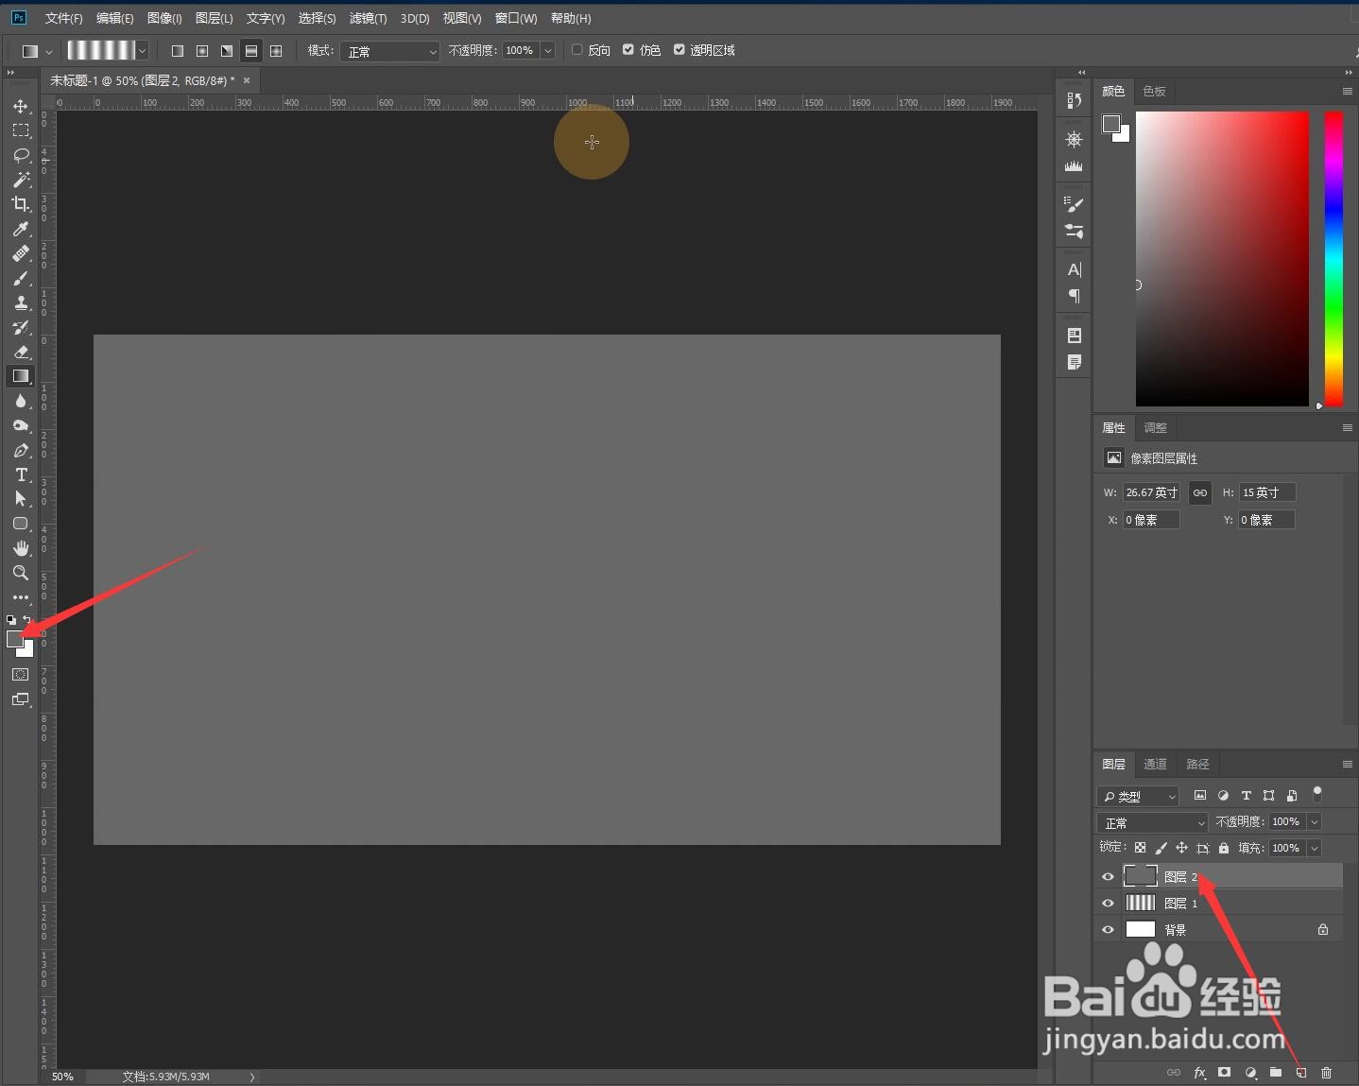Viewport: 1359px width, 1086px height.
Task: Enable the 反向 checkbox
Action: (576, 50)
